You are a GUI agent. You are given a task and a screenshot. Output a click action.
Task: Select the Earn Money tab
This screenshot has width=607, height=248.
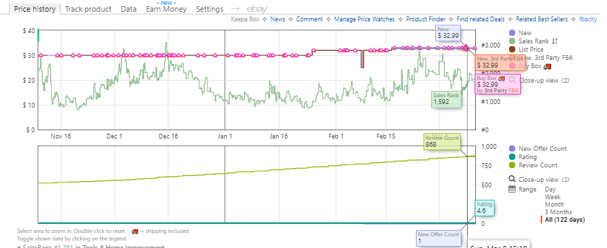pyautogui.click(x=166, y=8)
